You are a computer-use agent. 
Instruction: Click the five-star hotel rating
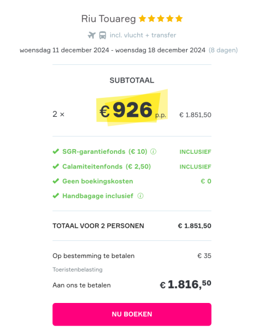click(x=161, y=19)
